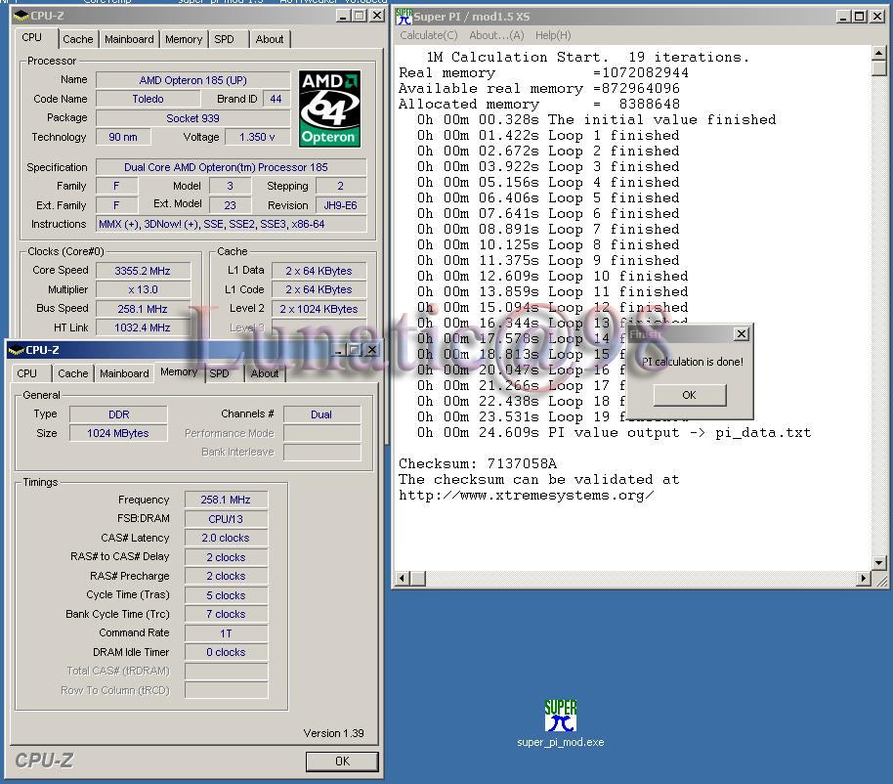Open Mainboard tab in top CPU-Z window
Image resolution: width=893 pixels, height=784 pixels.
pyautogui.click(x=129, y=39)
